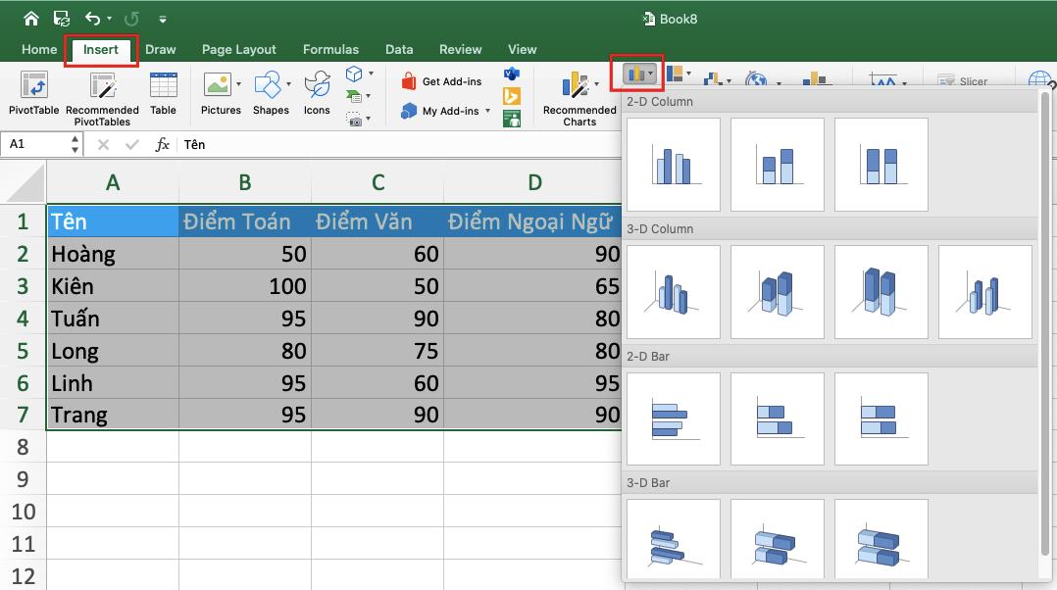
Task: Switch to the Home tab
Action: tap(39, 49)
